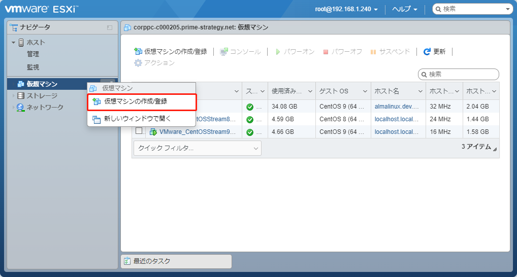This screenshot has height=277, width=517.
Task: Select 管理 under Host in navigator
Action: 33,54
